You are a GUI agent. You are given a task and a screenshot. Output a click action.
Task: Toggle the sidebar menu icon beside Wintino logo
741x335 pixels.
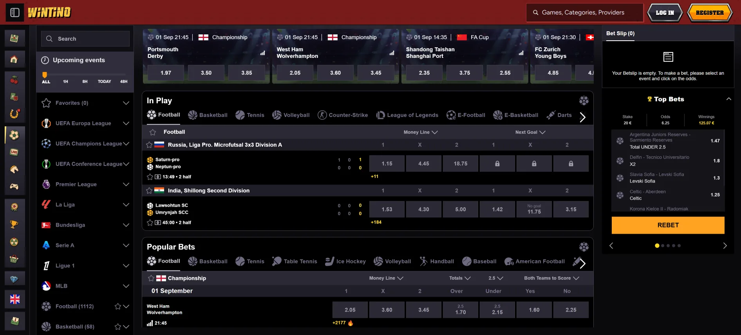pyautogui.click(x=15, y=13)
